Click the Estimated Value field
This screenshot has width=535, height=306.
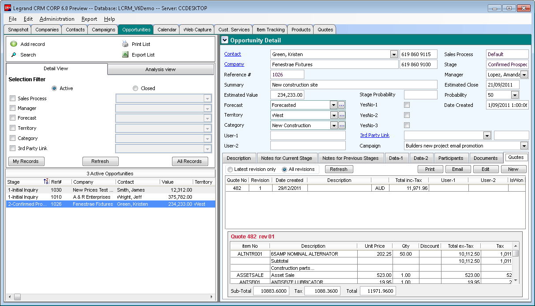(287, 95)
